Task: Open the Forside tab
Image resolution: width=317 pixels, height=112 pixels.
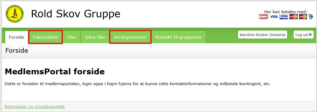Action: tap(17, 37)
